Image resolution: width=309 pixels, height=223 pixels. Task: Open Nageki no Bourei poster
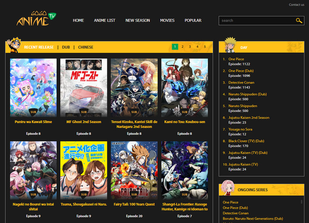pos(33,170)
